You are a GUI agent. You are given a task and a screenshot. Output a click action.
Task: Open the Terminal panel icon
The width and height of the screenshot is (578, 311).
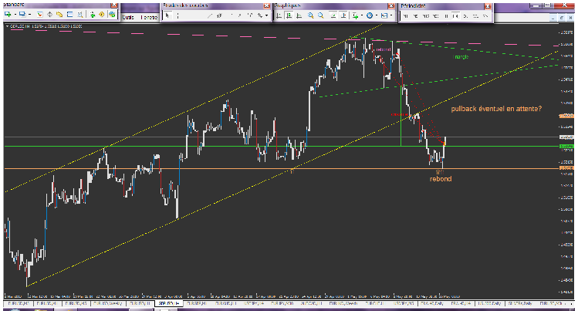pyautogui.click(x=69, y=15)
